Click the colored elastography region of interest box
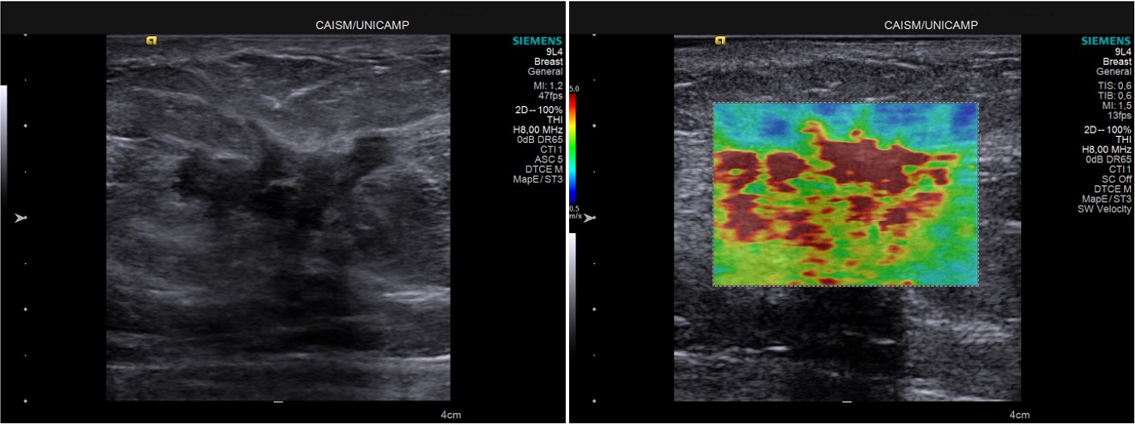Image resolution: width=1135 pixels, height=425 pixels. [846, 195]
